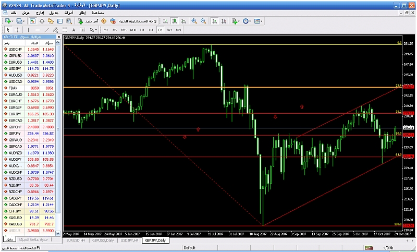
Task: Click the red down-arrow marker near 10 Aug
Action: click(275, 117)
